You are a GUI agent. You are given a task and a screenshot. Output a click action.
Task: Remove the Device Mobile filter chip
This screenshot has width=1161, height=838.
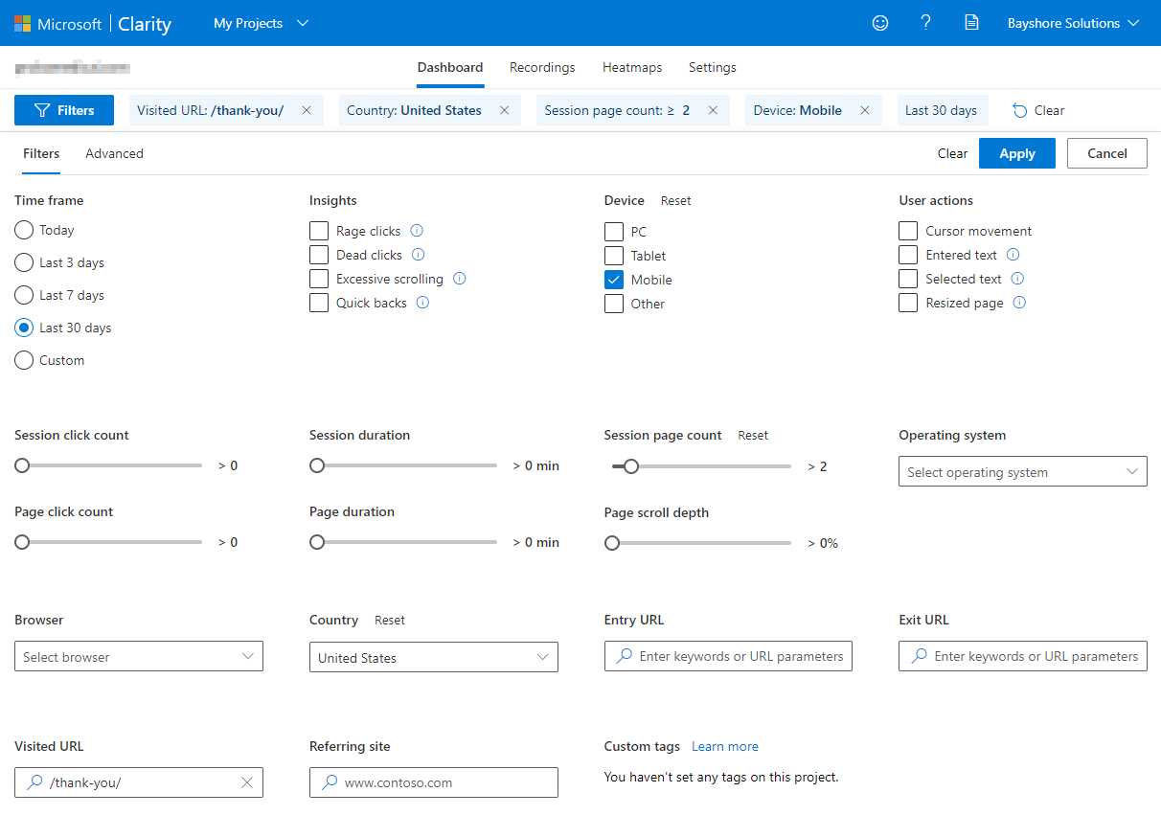864,110
